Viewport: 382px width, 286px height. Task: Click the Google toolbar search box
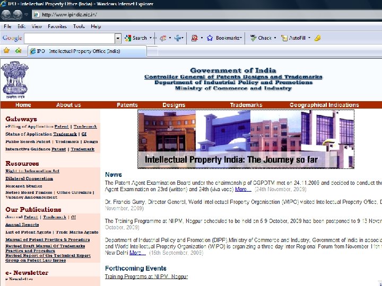70,38
